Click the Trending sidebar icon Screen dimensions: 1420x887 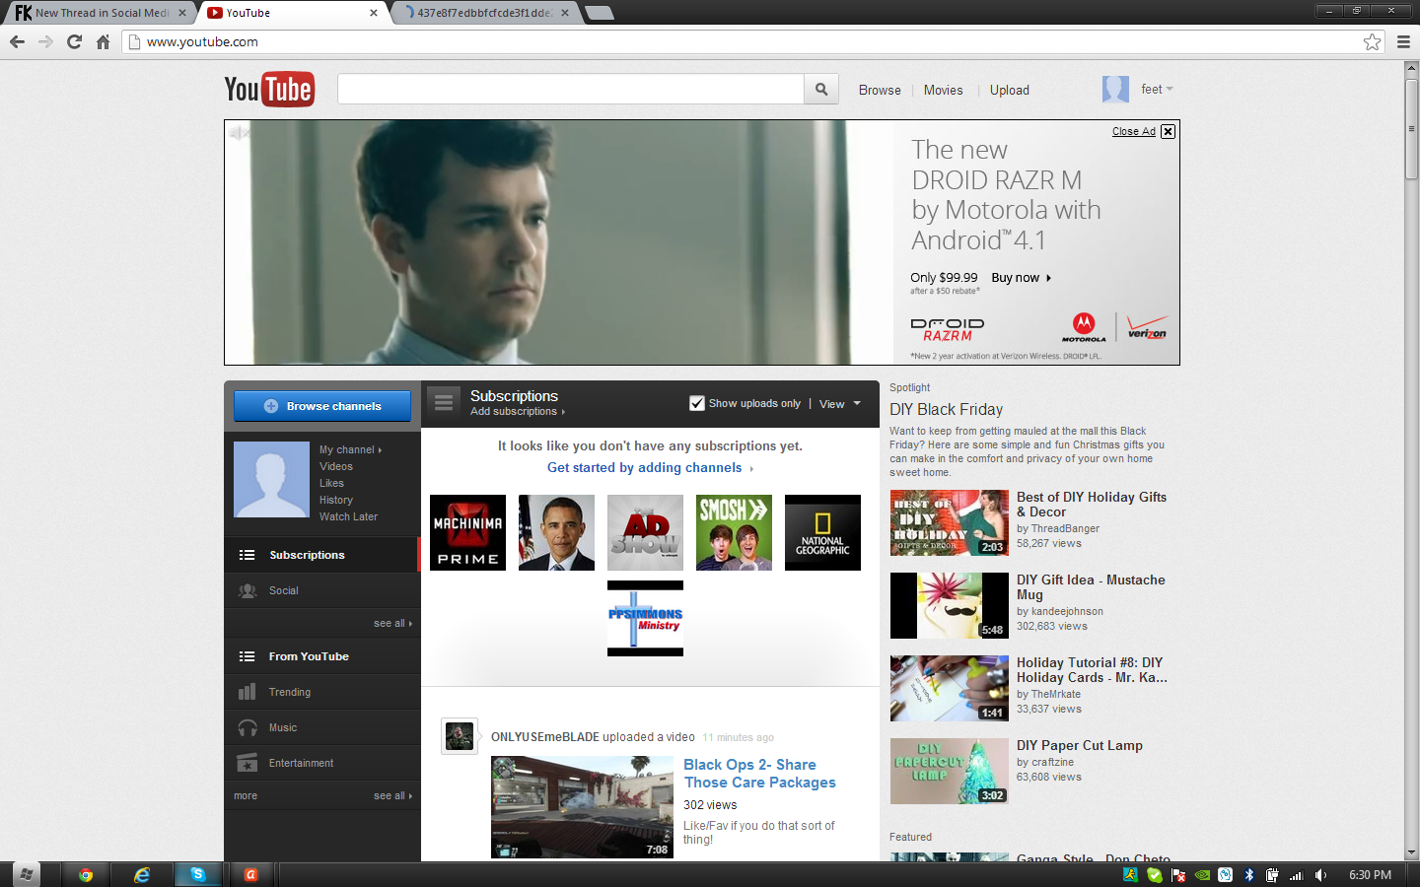(x=248, y=692)
